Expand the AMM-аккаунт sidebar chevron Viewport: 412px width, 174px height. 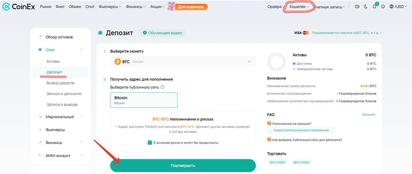tap(82, 155)
